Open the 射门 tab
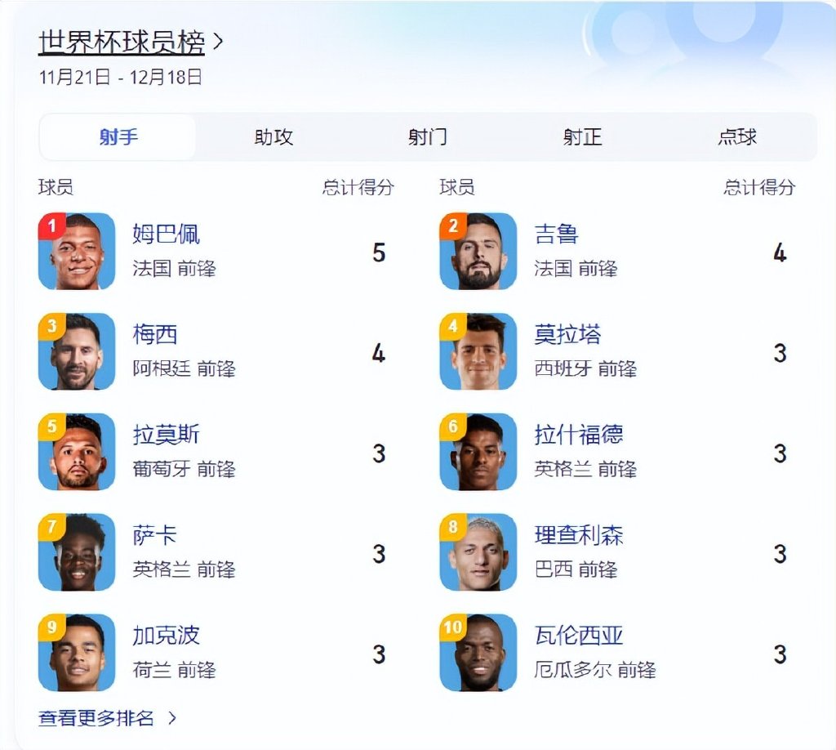Viewport: 836px width, 750px height. [x=428, y=137]
